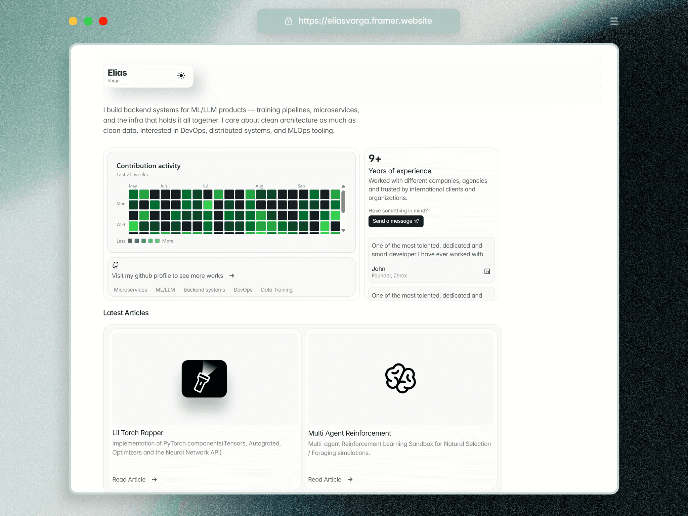Click the brightest green legend swatch near More
This screenshot has width=688, height=516.
click(157, 241)
